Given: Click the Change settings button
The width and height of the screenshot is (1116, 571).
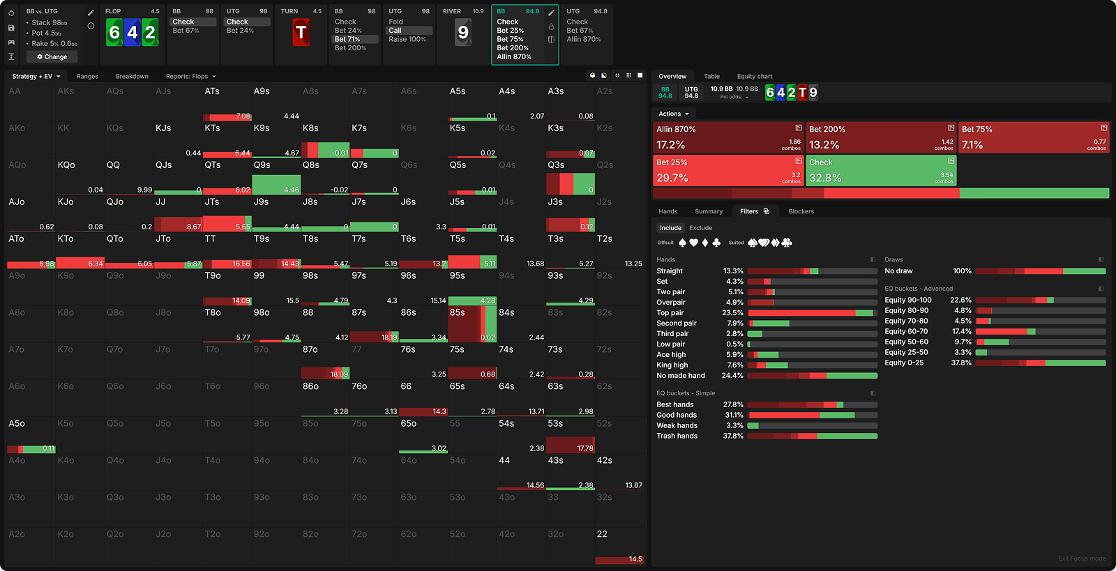Looking at the screenshot, I should click(x=52, y=57).
